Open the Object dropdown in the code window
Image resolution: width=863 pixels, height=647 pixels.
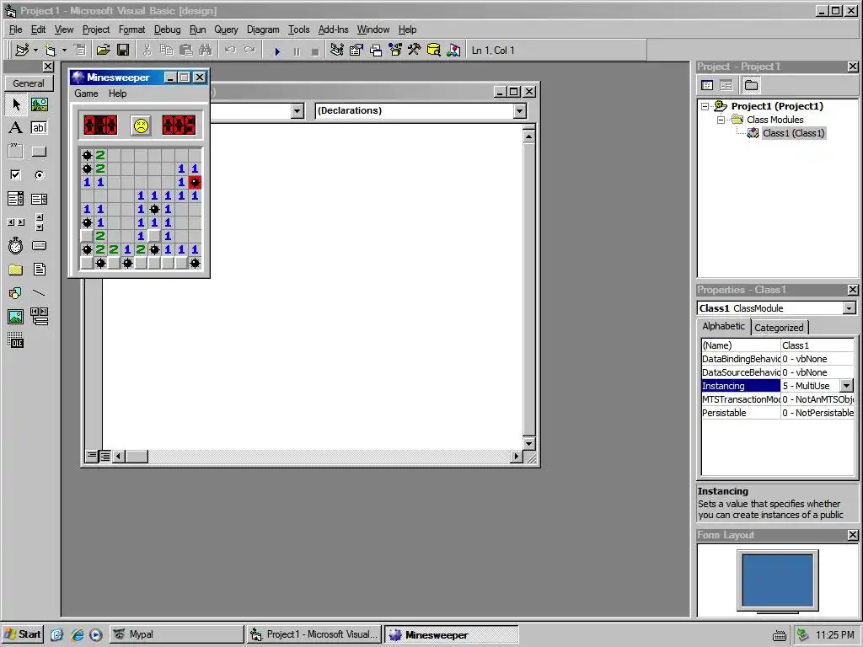tap(297, 111)
